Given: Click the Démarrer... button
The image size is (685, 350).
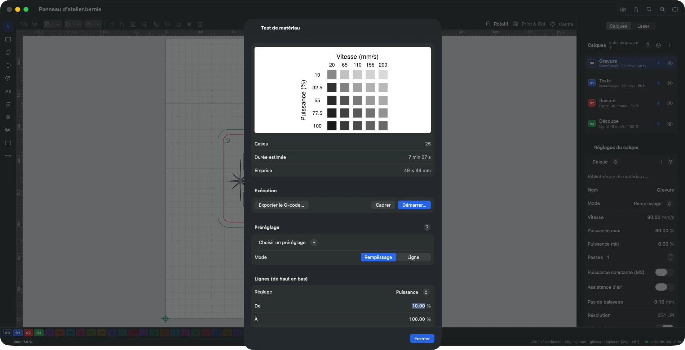Looking at the screenshot, I should (414, 205).
